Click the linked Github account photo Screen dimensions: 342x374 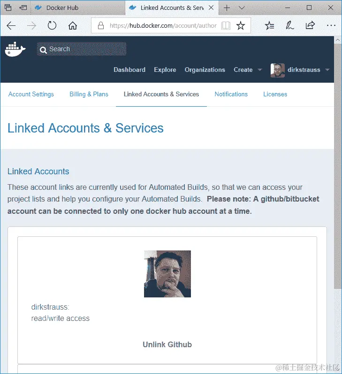tap(167, 274)
